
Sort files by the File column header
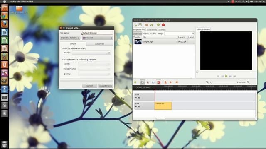pyautogui.click(x=159, y=37)
